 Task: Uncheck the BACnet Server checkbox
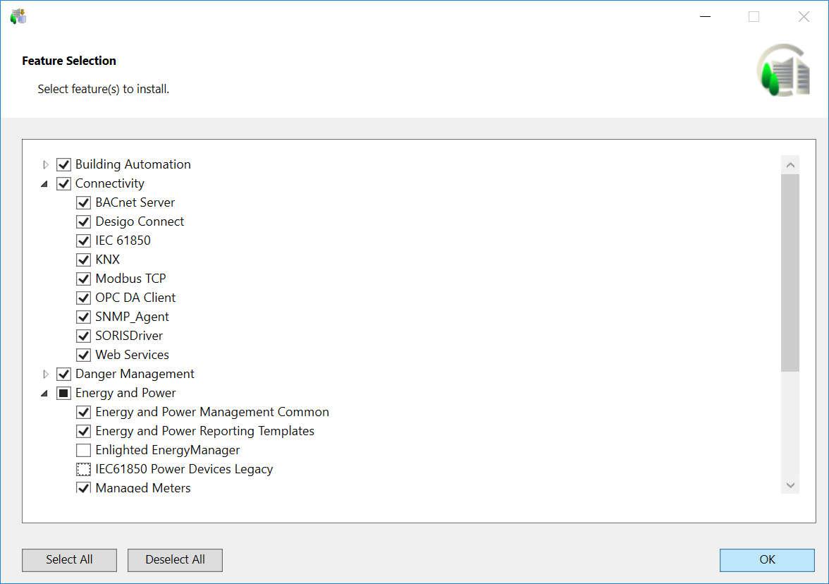84,202
